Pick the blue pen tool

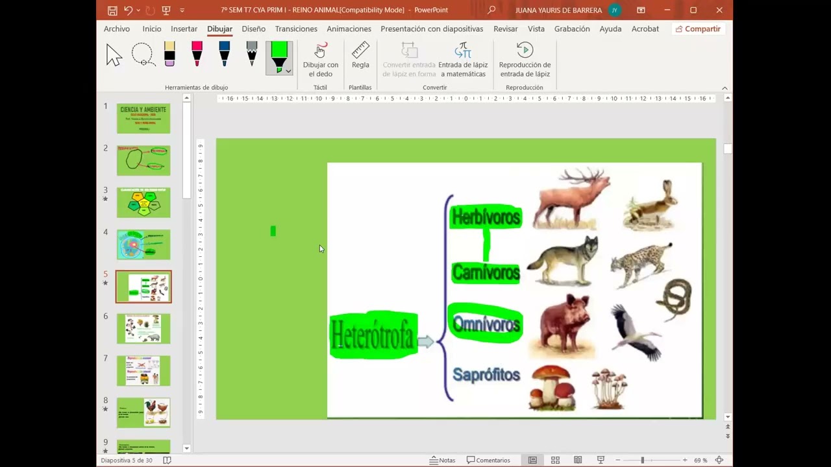224,54
